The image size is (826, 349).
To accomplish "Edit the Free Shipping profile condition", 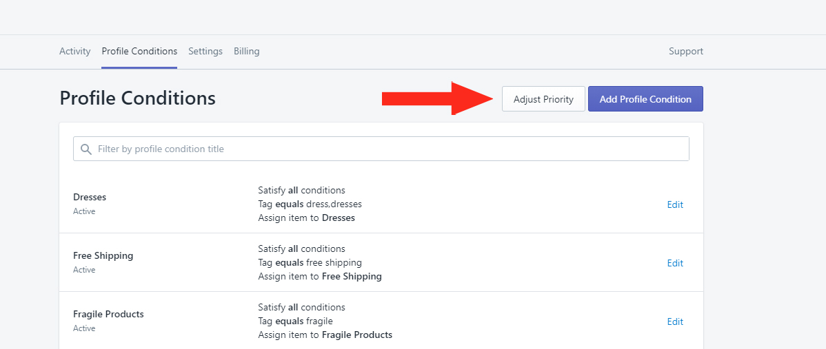I will [x=675, y=263].
